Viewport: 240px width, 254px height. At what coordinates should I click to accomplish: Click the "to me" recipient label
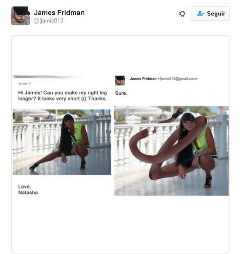point(23,84)
